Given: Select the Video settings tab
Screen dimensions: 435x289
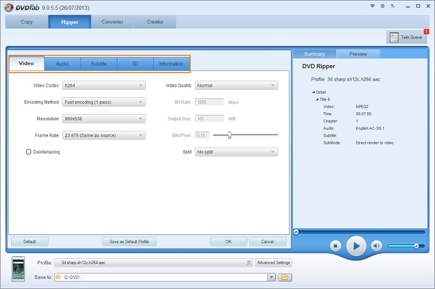Looking at the screenshot, I should click(27, 64).
